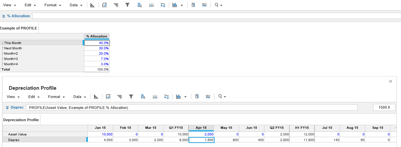Expand the % Allocation formula chevron
This screenshot has width=401, height=147.
[x=4, y=16]
